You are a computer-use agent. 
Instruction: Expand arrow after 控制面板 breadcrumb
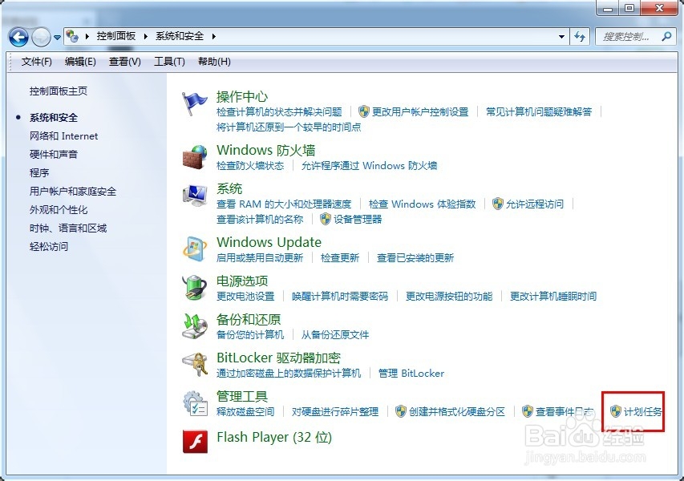pyautogui.click(x=146, y=37)
